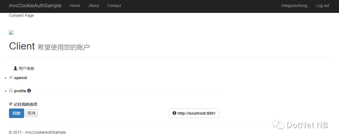Viewport: 339px width, 139px height.
Task: Click the 取消 button
Action: 31,113
